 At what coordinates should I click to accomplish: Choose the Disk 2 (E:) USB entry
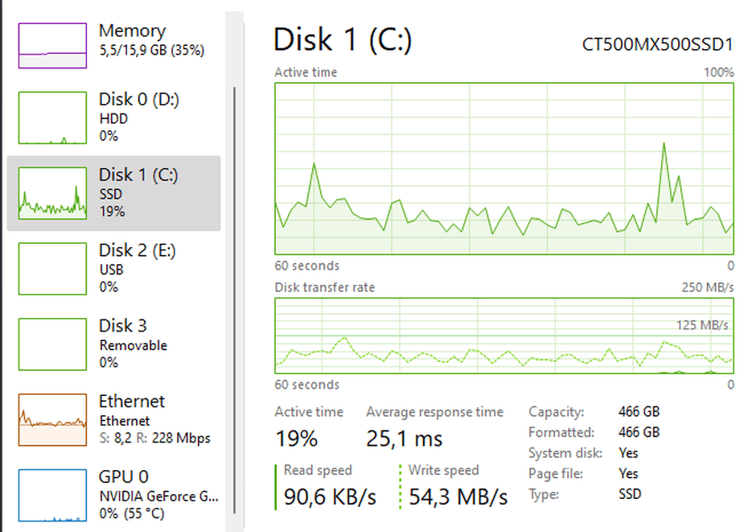[113, 269]
